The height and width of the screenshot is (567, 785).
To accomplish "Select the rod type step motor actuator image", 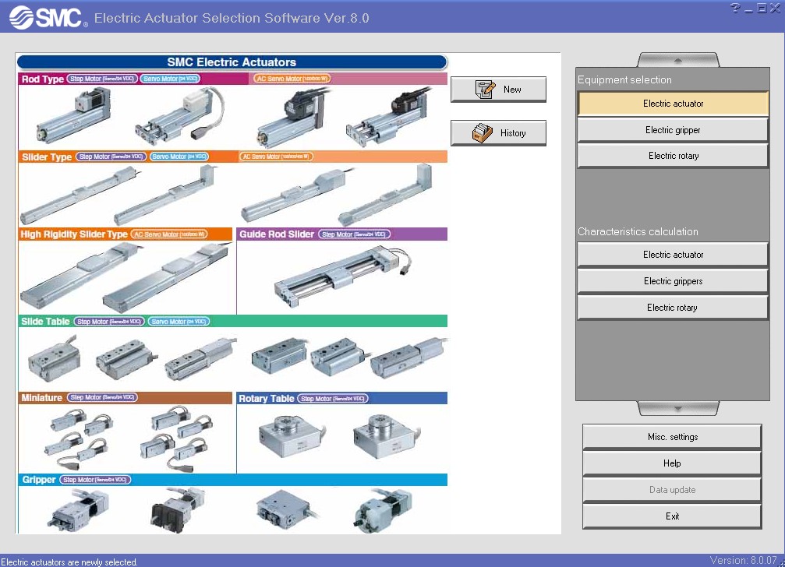I will [73, 115].
